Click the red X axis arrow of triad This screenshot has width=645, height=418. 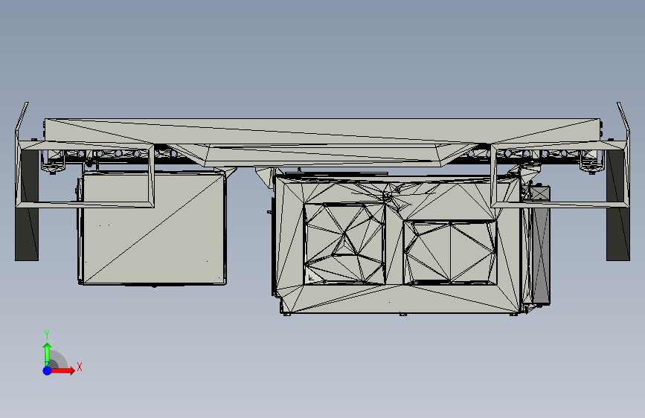[63, 370]
